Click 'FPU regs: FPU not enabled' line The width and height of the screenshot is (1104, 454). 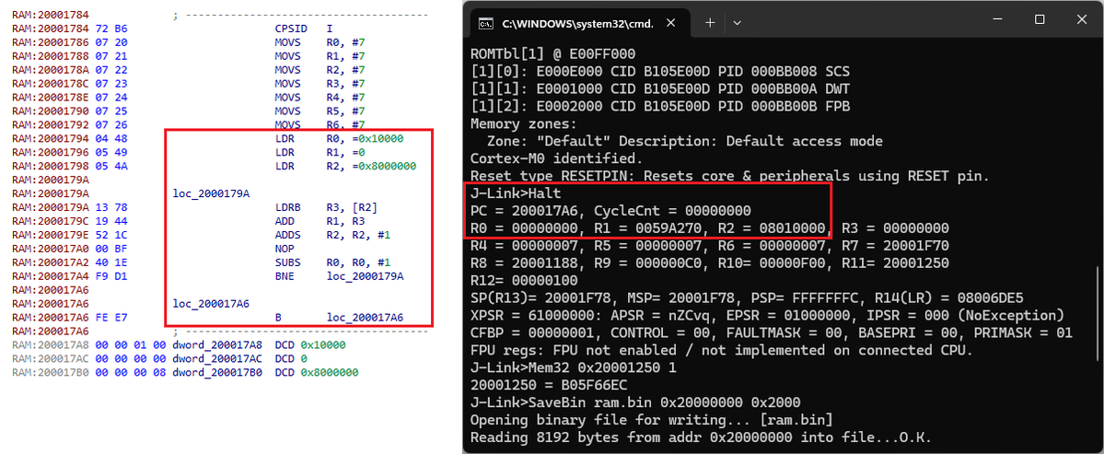tap(723, 350)
